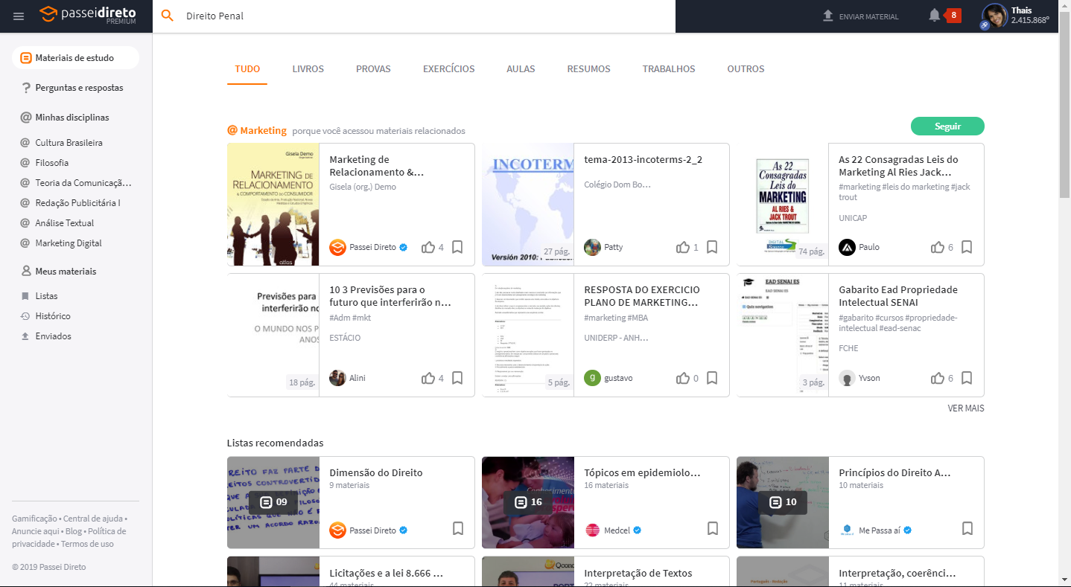Switch to the TUDO tab
Image resolution: width=1071 pixels, height=587 pixels.
(x=247, y=69)
